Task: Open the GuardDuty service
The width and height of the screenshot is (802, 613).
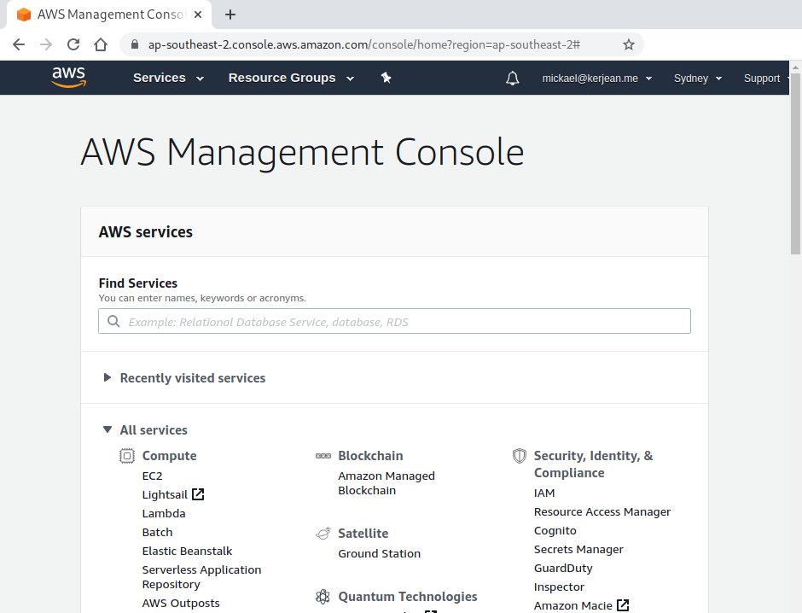Action: [x=563, y=569]
